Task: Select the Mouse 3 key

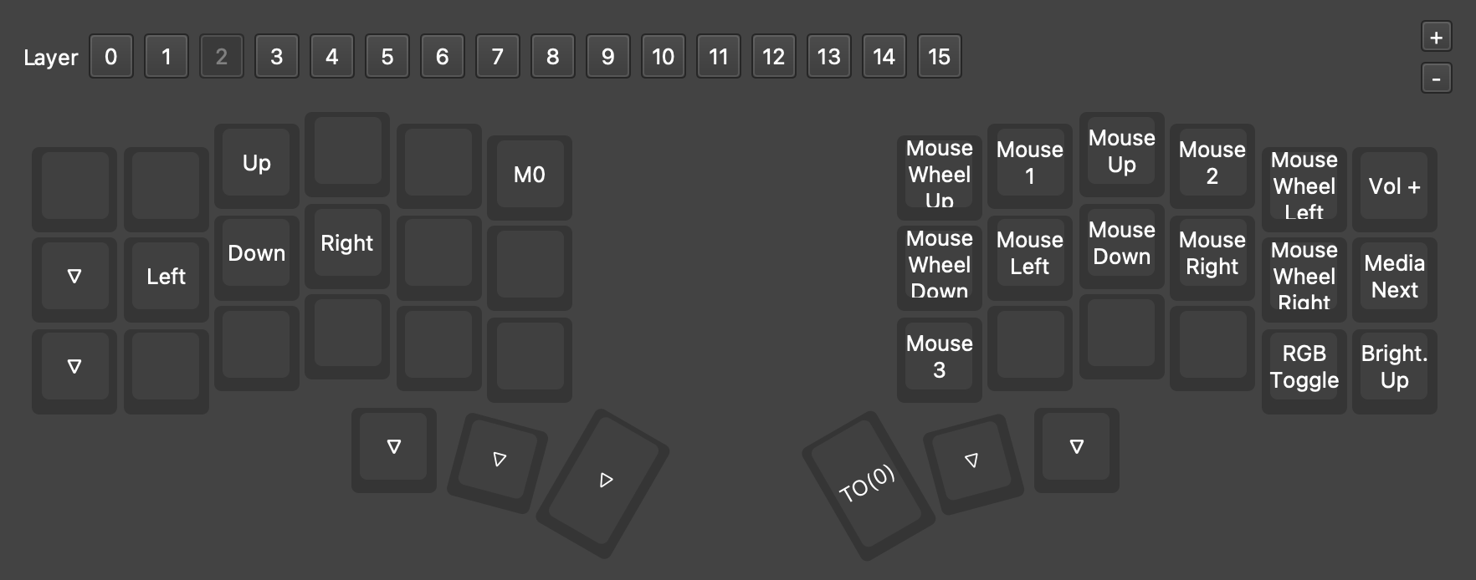Action: [939, 357]
